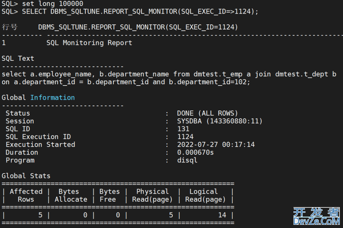343x228 pixels.
Task: Click the 'Session' label
Action: (20, 121)
